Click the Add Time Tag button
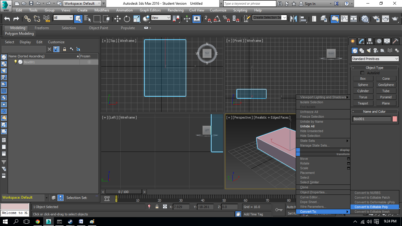The height and width of the screenshot is (226, 402). point(253,214)
